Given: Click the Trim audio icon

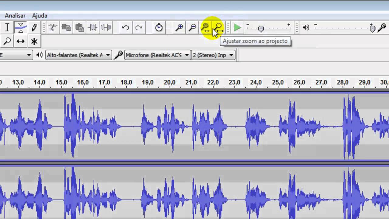Looking at the screenshot, I should (x=92, y=27).
